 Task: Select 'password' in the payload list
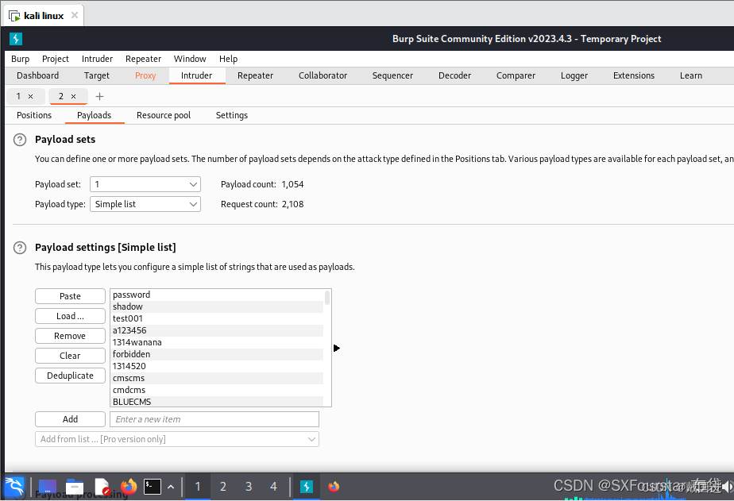pos(217,295)
